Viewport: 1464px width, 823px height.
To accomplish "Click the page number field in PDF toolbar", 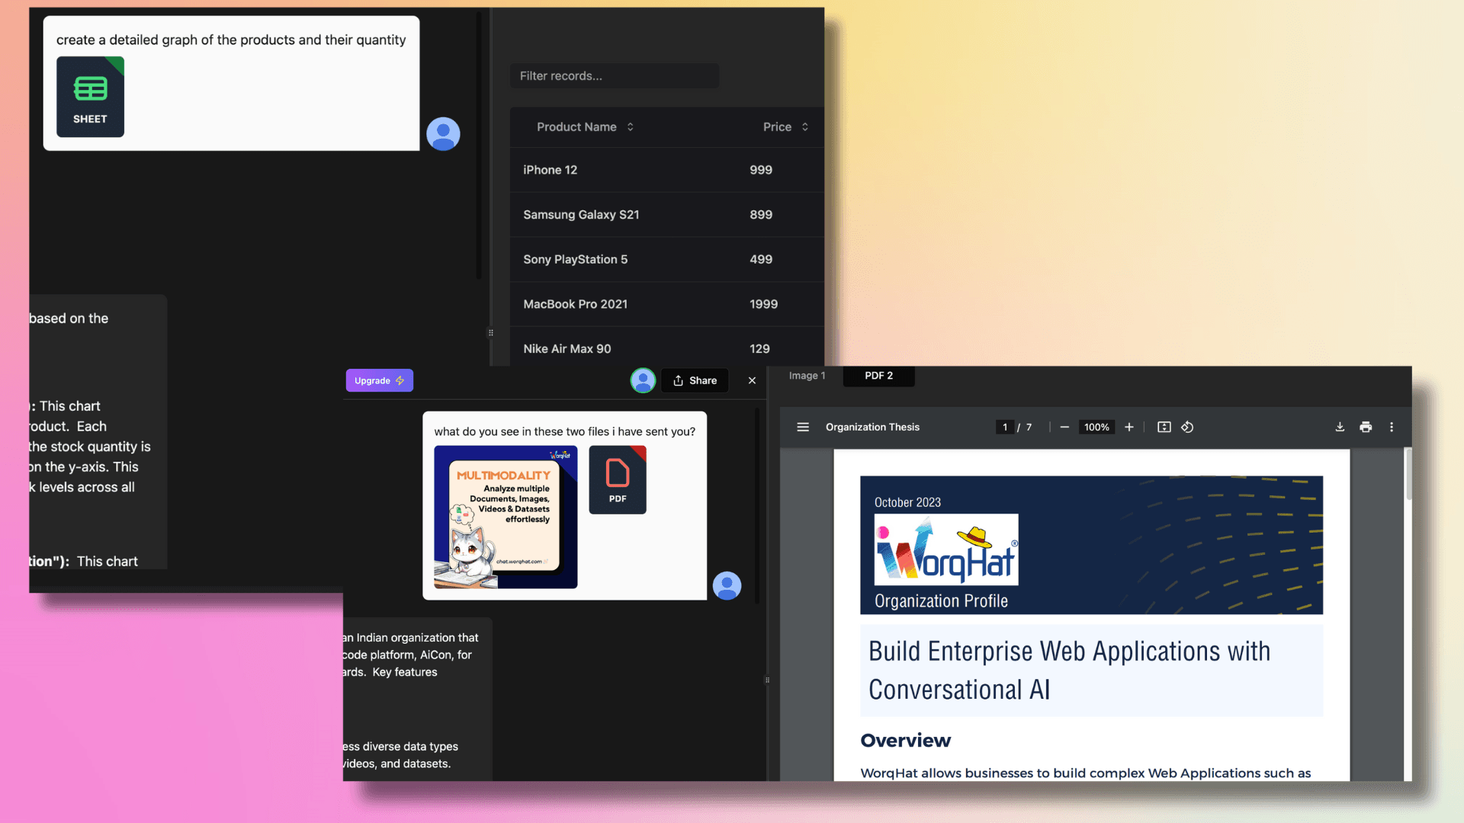I will coord(1005,428).
